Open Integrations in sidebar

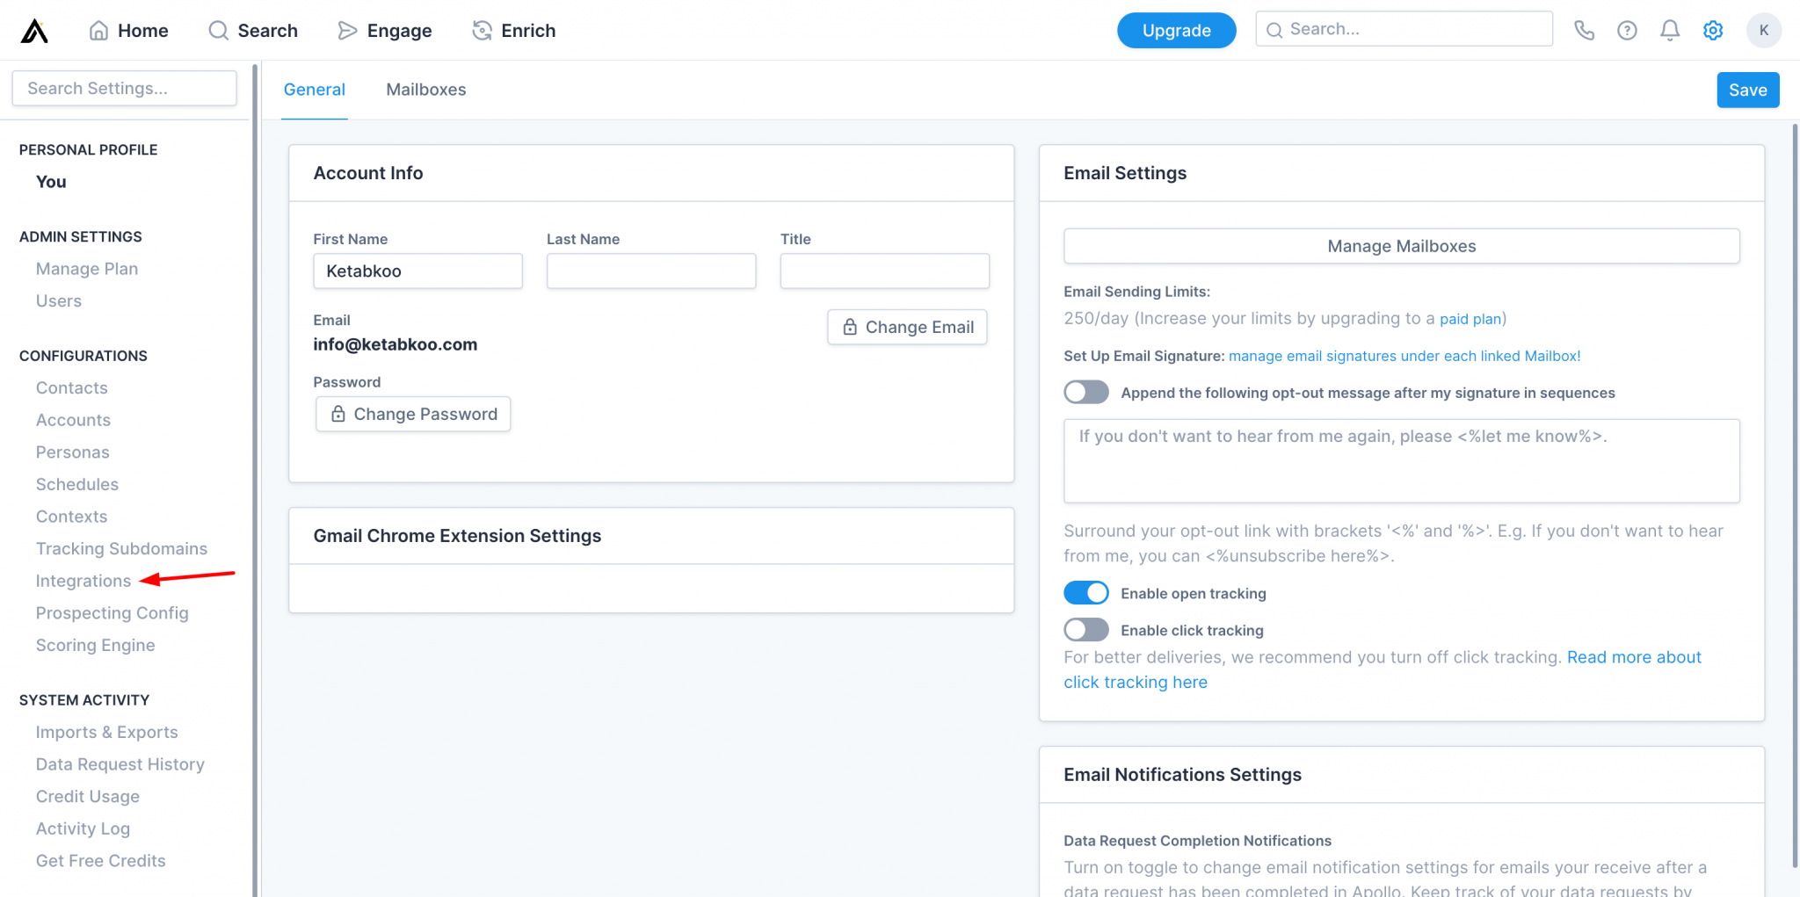[x=83, y=581]
